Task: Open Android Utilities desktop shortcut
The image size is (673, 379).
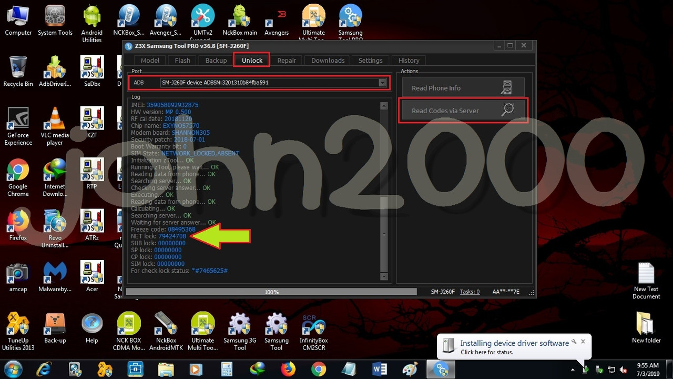Action: (x=92, y=24)
